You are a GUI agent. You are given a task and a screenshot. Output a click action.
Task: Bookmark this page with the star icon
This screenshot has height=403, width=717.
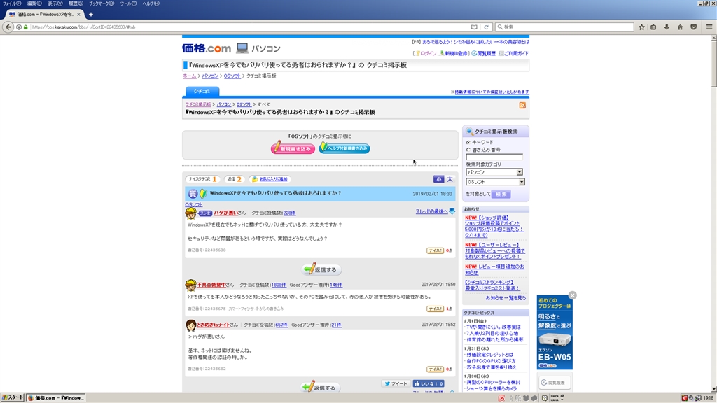pos(641,27)
